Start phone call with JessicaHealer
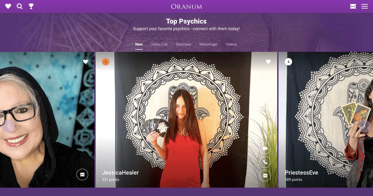The image size is (373, 196). point(265,162)
